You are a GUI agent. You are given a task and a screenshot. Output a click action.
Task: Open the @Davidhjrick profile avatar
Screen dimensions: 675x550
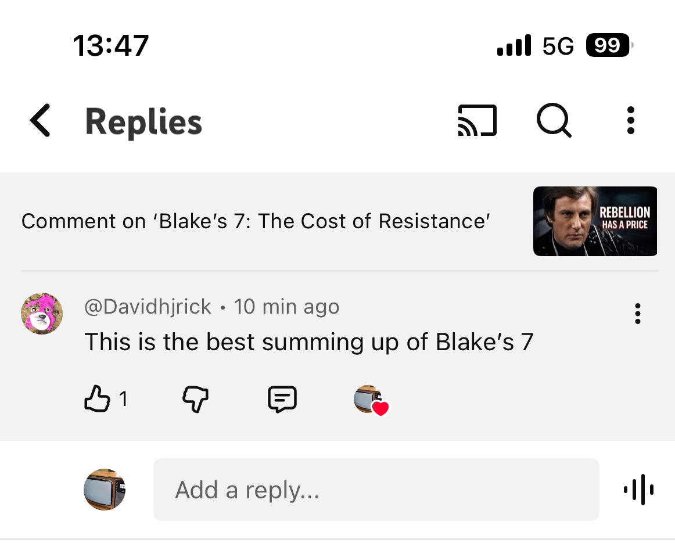coord(42,314)
